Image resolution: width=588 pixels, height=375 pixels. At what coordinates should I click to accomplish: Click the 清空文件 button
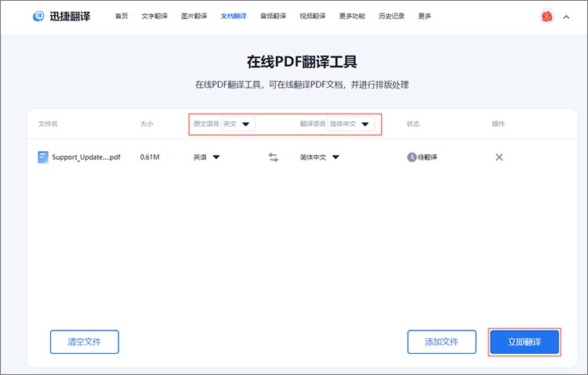point(85,341)
